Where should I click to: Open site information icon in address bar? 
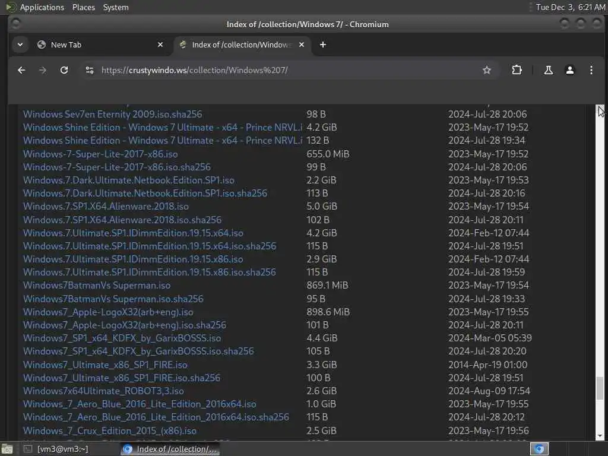click(x=90, y=70)
